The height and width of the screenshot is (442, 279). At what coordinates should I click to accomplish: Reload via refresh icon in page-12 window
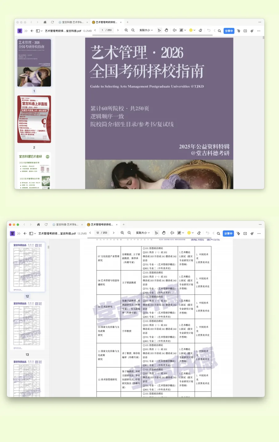click(46, 225)
